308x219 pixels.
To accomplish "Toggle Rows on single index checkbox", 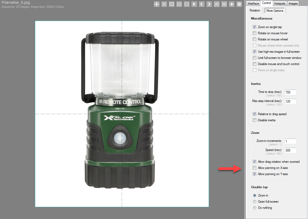I will point(255,70).
